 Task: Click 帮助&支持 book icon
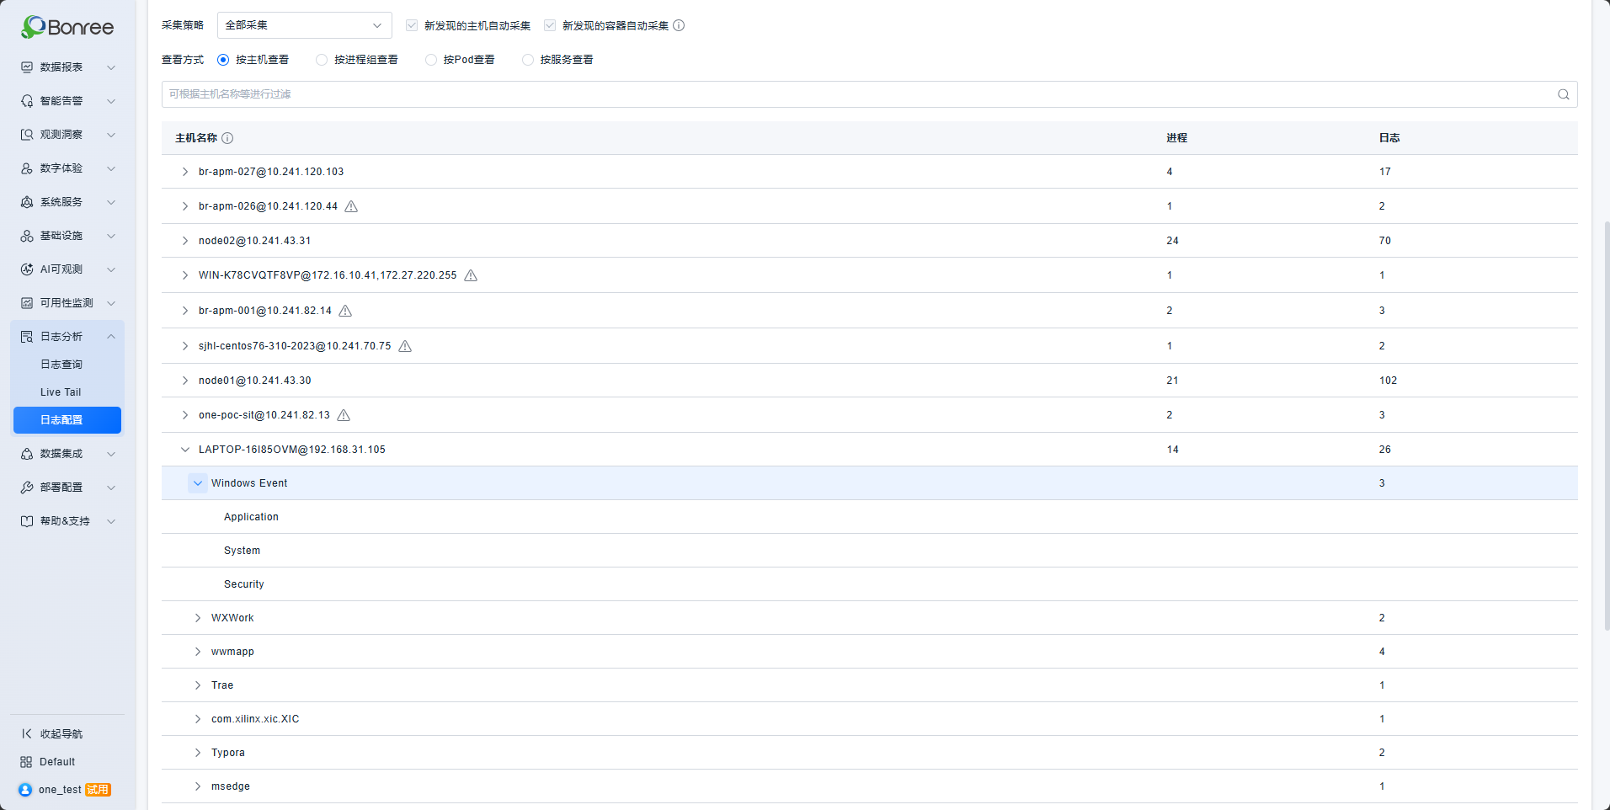coord(27,521)
